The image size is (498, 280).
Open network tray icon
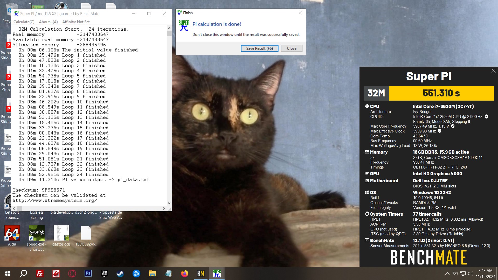(x=463, y=274)
